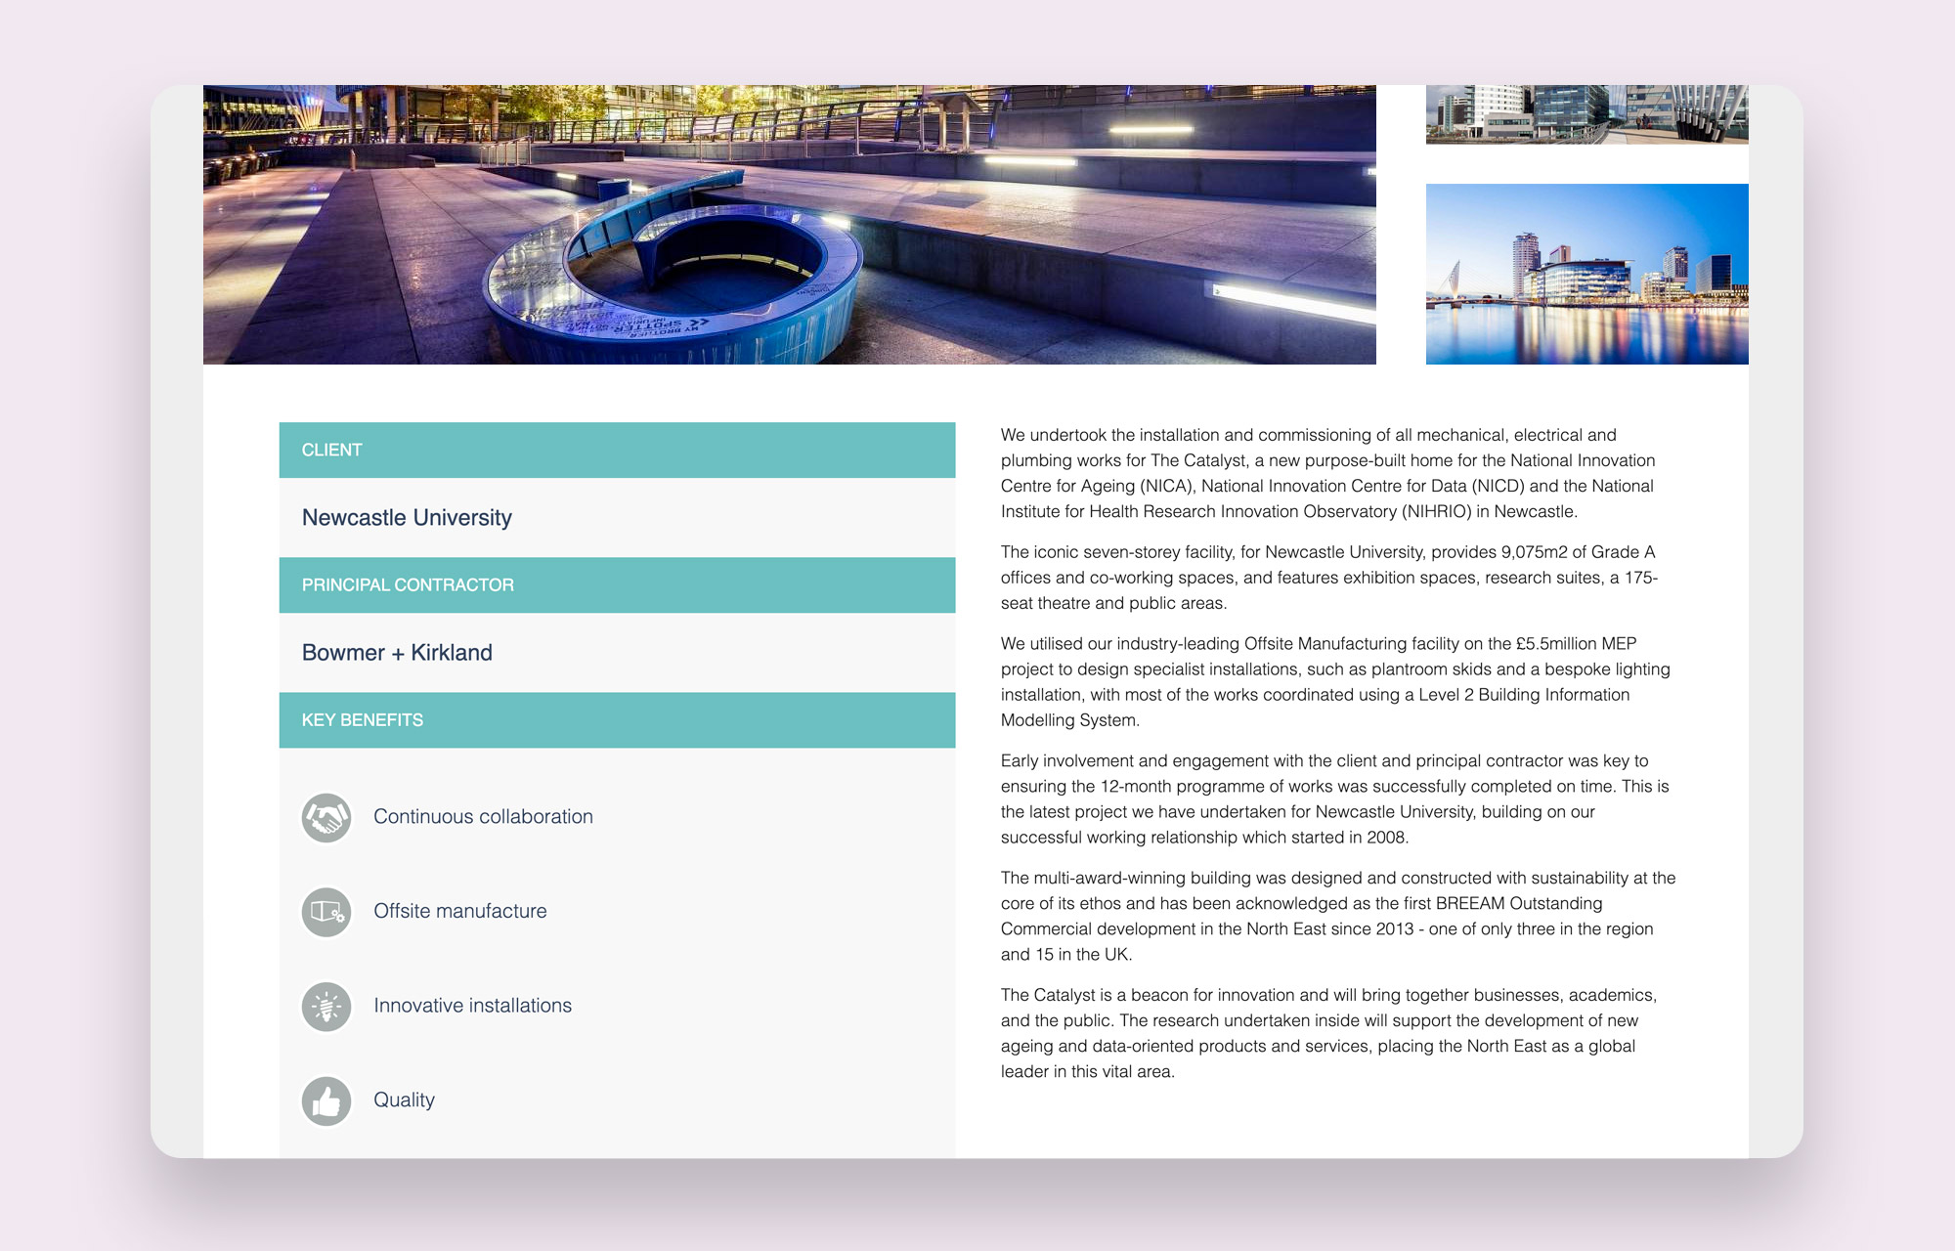Click the truck Offsite manufacture icon
Image resolution: width=1955 pixels, height=1251 pixels.
(326, 912)
